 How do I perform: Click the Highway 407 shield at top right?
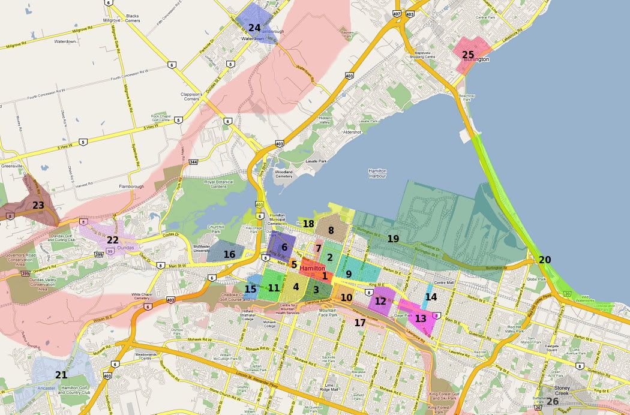click(397, 14)
